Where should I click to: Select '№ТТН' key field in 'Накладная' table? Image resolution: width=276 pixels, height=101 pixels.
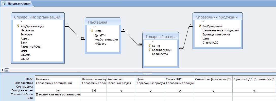(98, 31)
